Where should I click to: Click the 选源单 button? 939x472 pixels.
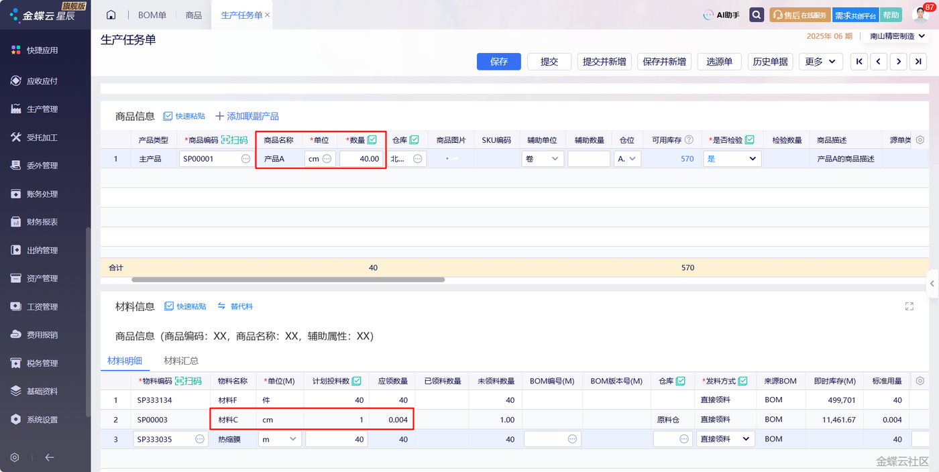tap(720, 62)
